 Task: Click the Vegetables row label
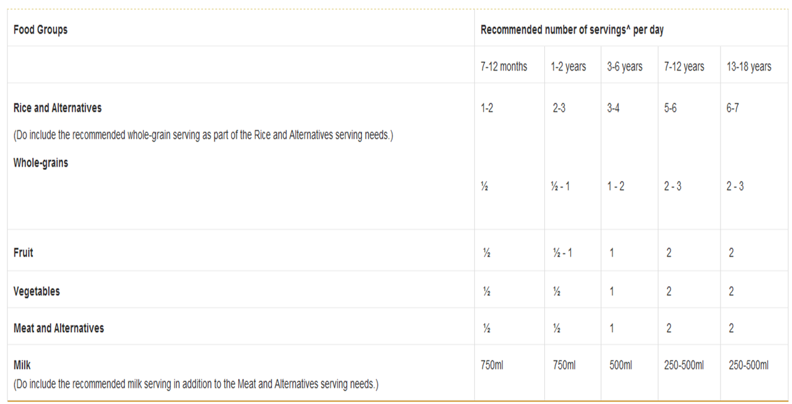[x=36, y=291]
